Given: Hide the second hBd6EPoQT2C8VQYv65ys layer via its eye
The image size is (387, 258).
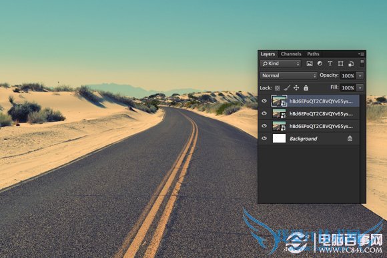Looking at the screenshot, I should tap(264, 113).
